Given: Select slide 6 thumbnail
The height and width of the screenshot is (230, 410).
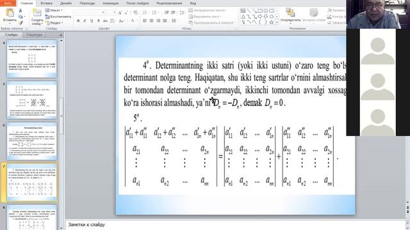Looking at the screenshot, I should coord(31,141).
